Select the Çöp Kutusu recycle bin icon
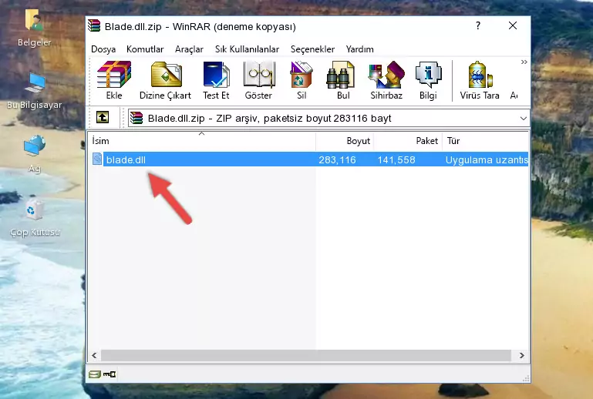Screen dimensions: 593x399 [x=35, y=218]
